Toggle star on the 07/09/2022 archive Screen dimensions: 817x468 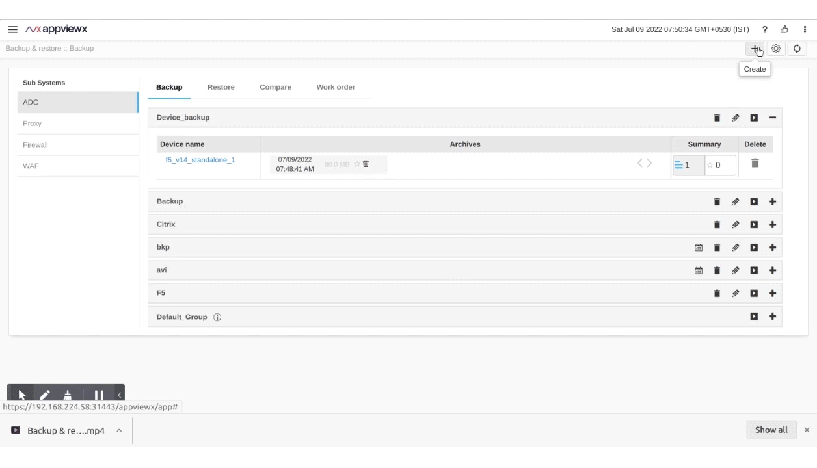click(x=356, y=164)
